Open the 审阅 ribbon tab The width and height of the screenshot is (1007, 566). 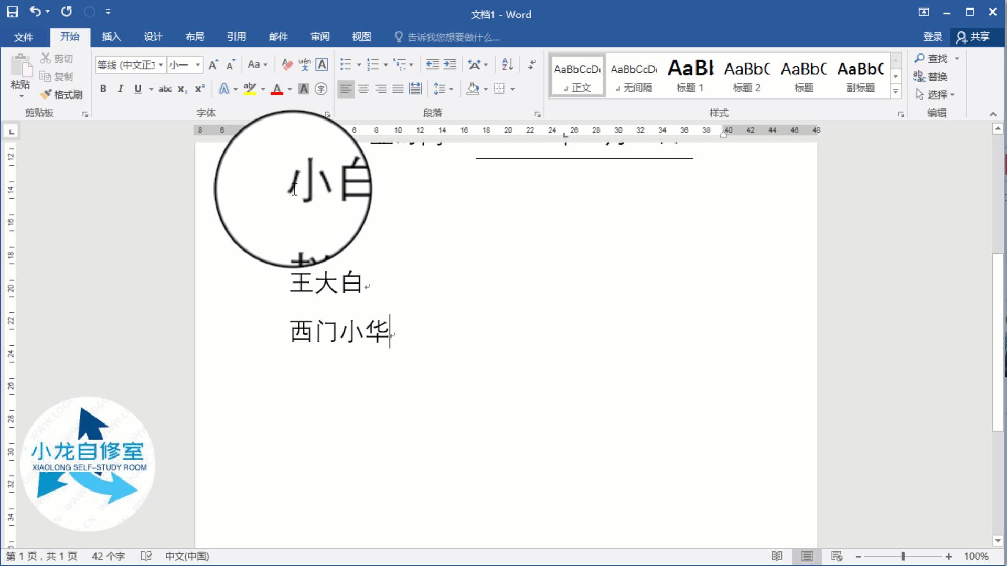pos(320,37)
